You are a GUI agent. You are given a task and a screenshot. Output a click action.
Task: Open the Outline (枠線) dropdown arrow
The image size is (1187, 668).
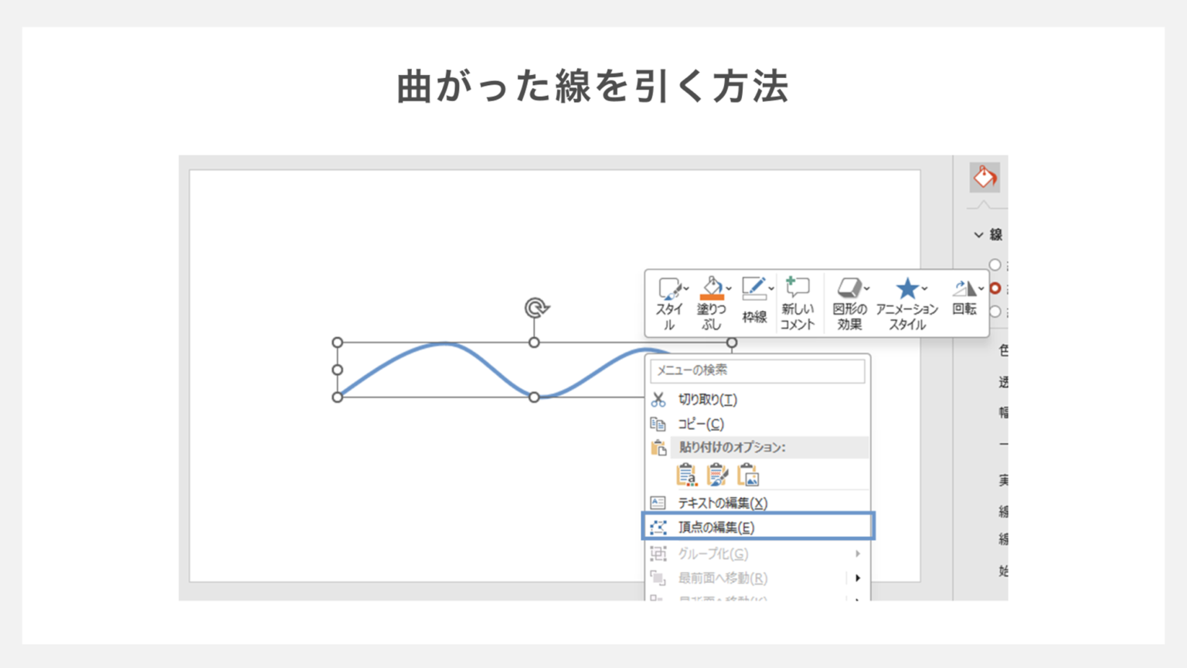click(x=771, y=288)
